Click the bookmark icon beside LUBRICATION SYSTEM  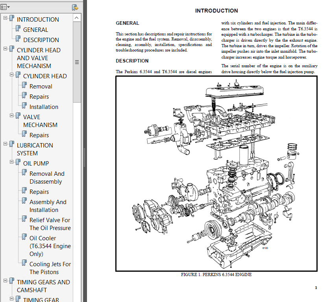click(12, 144)
